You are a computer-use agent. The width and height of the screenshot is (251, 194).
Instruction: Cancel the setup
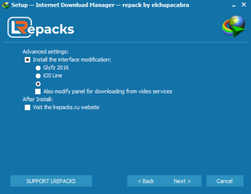(225, 181)
